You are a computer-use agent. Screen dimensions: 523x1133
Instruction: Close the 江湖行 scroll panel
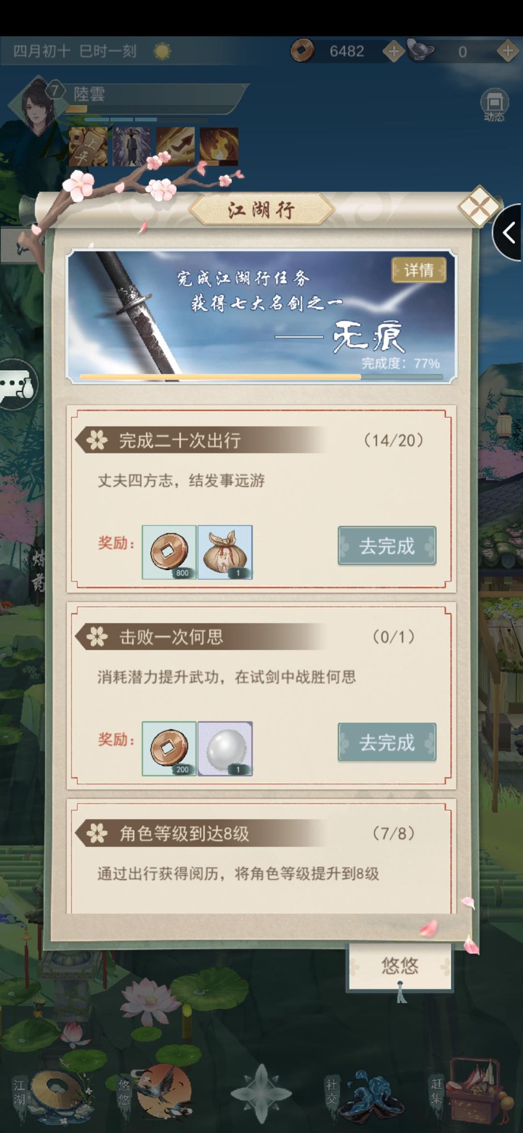(x=478, y=206)
